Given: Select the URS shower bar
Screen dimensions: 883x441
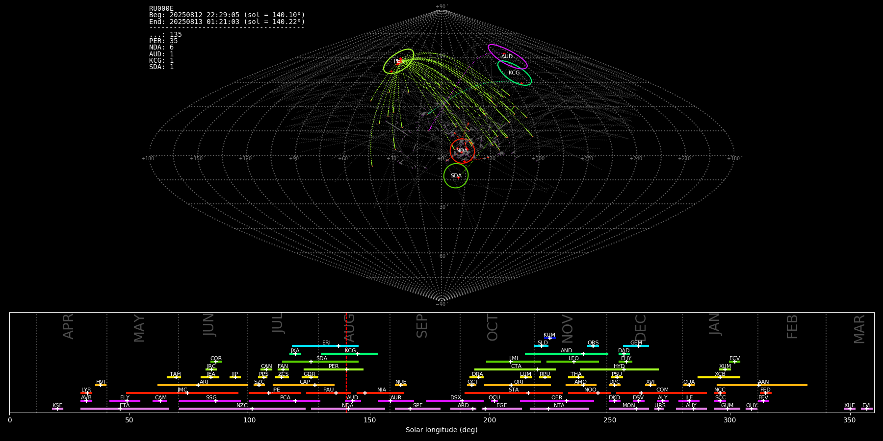Looking at the screenshot, I should pyautogui.click(x=659, y=409).
